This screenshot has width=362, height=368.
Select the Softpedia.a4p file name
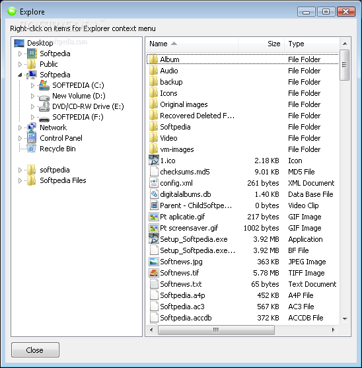[182, 295]
